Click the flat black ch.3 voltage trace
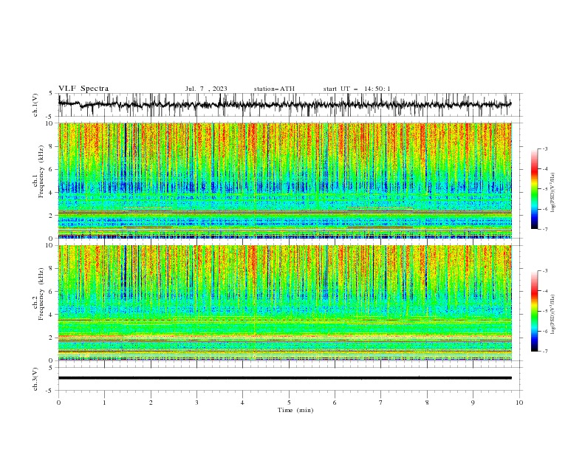Screen dimensions: 585x452 (x=284, y=378)
